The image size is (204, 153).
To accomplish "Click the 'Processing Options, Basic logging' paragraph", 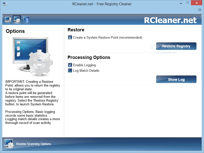I will click(x=32, y=117).
